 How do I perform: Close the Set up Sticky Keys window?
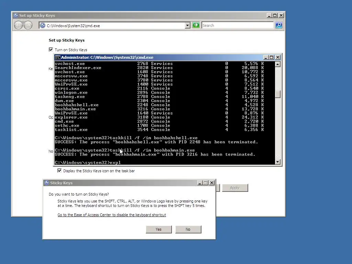[281, 15]
